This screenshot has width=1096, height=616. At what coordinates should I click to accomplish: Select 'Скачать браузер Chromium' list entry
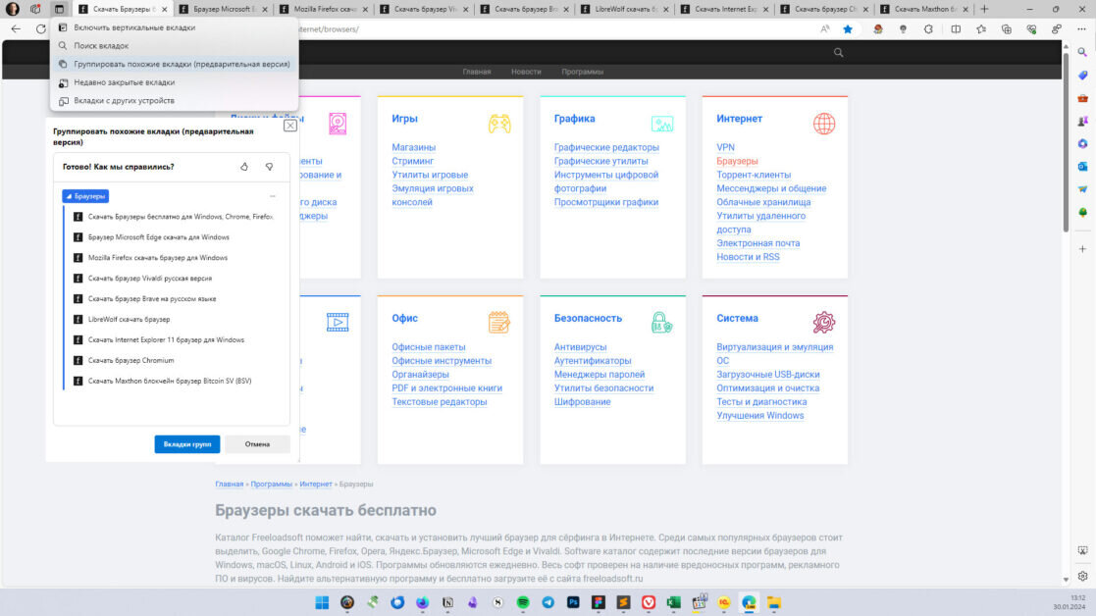[x=130, y=360]
